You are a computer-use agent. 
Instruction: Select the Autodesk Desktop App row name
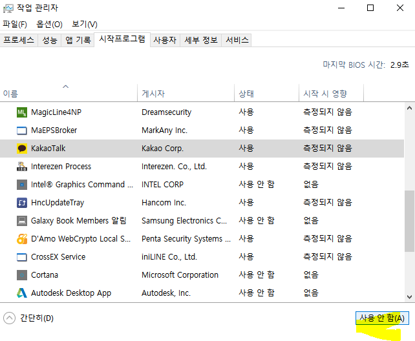[x=71, y=293]
